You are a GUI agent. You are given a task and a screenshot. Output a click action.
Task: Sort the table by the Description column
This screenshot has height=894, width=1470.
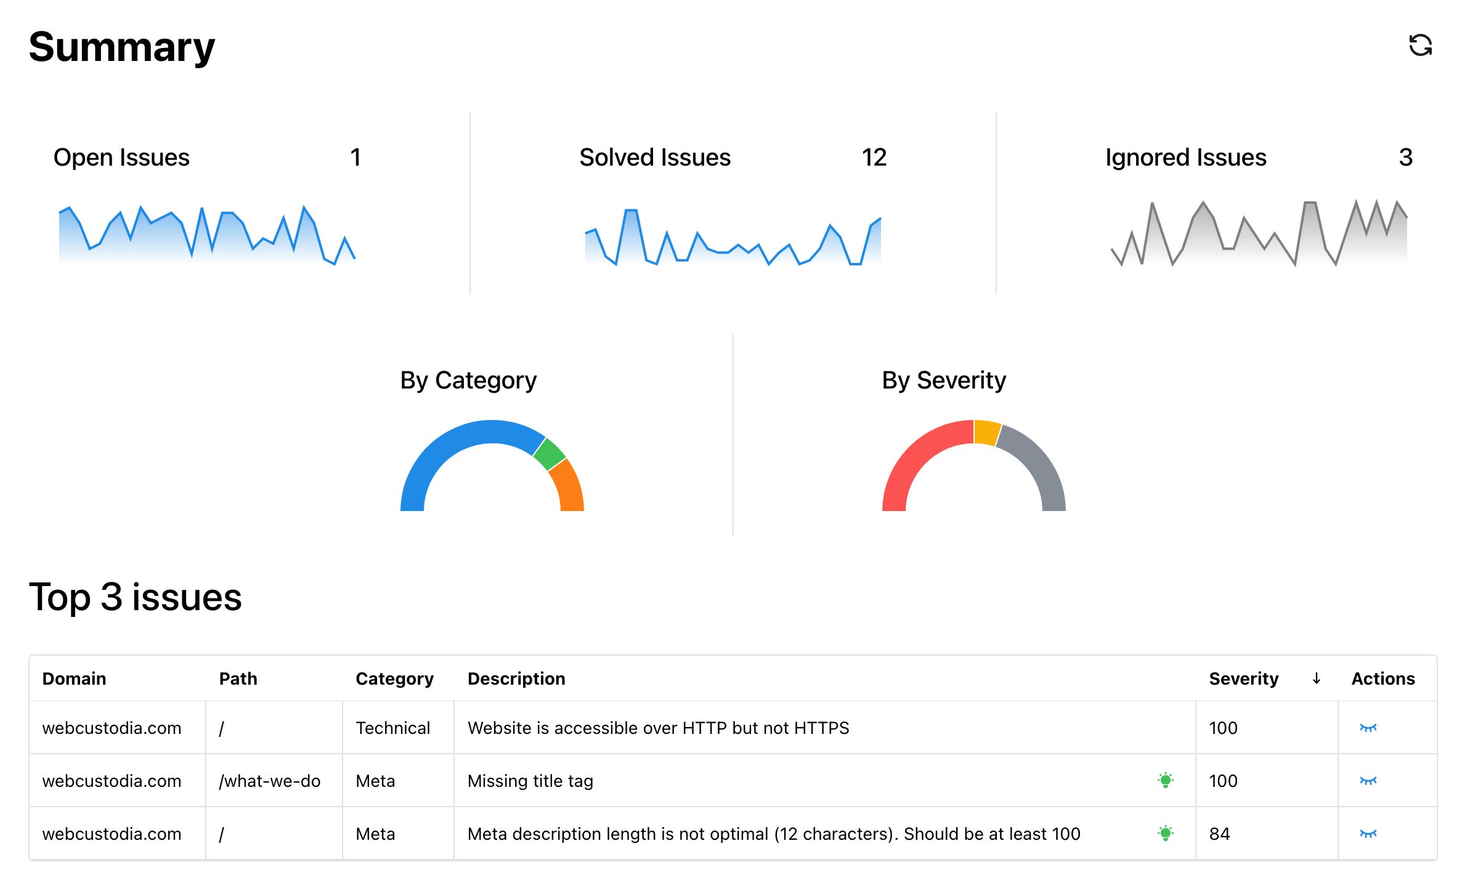[x=516, y=679]
